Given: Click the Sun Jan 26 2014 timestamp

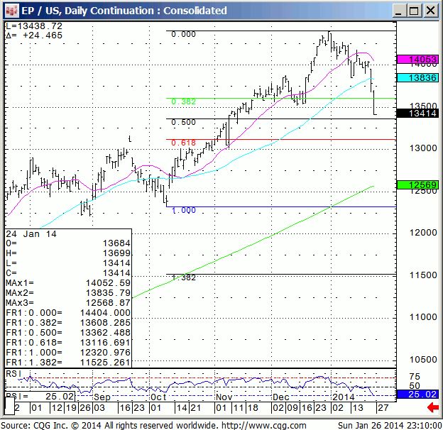Looking at the screenshot, I should pos(390,425).
